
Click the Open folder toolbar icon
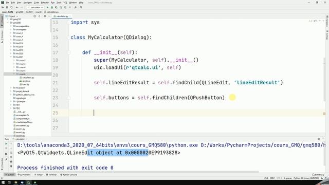(3, 7)
